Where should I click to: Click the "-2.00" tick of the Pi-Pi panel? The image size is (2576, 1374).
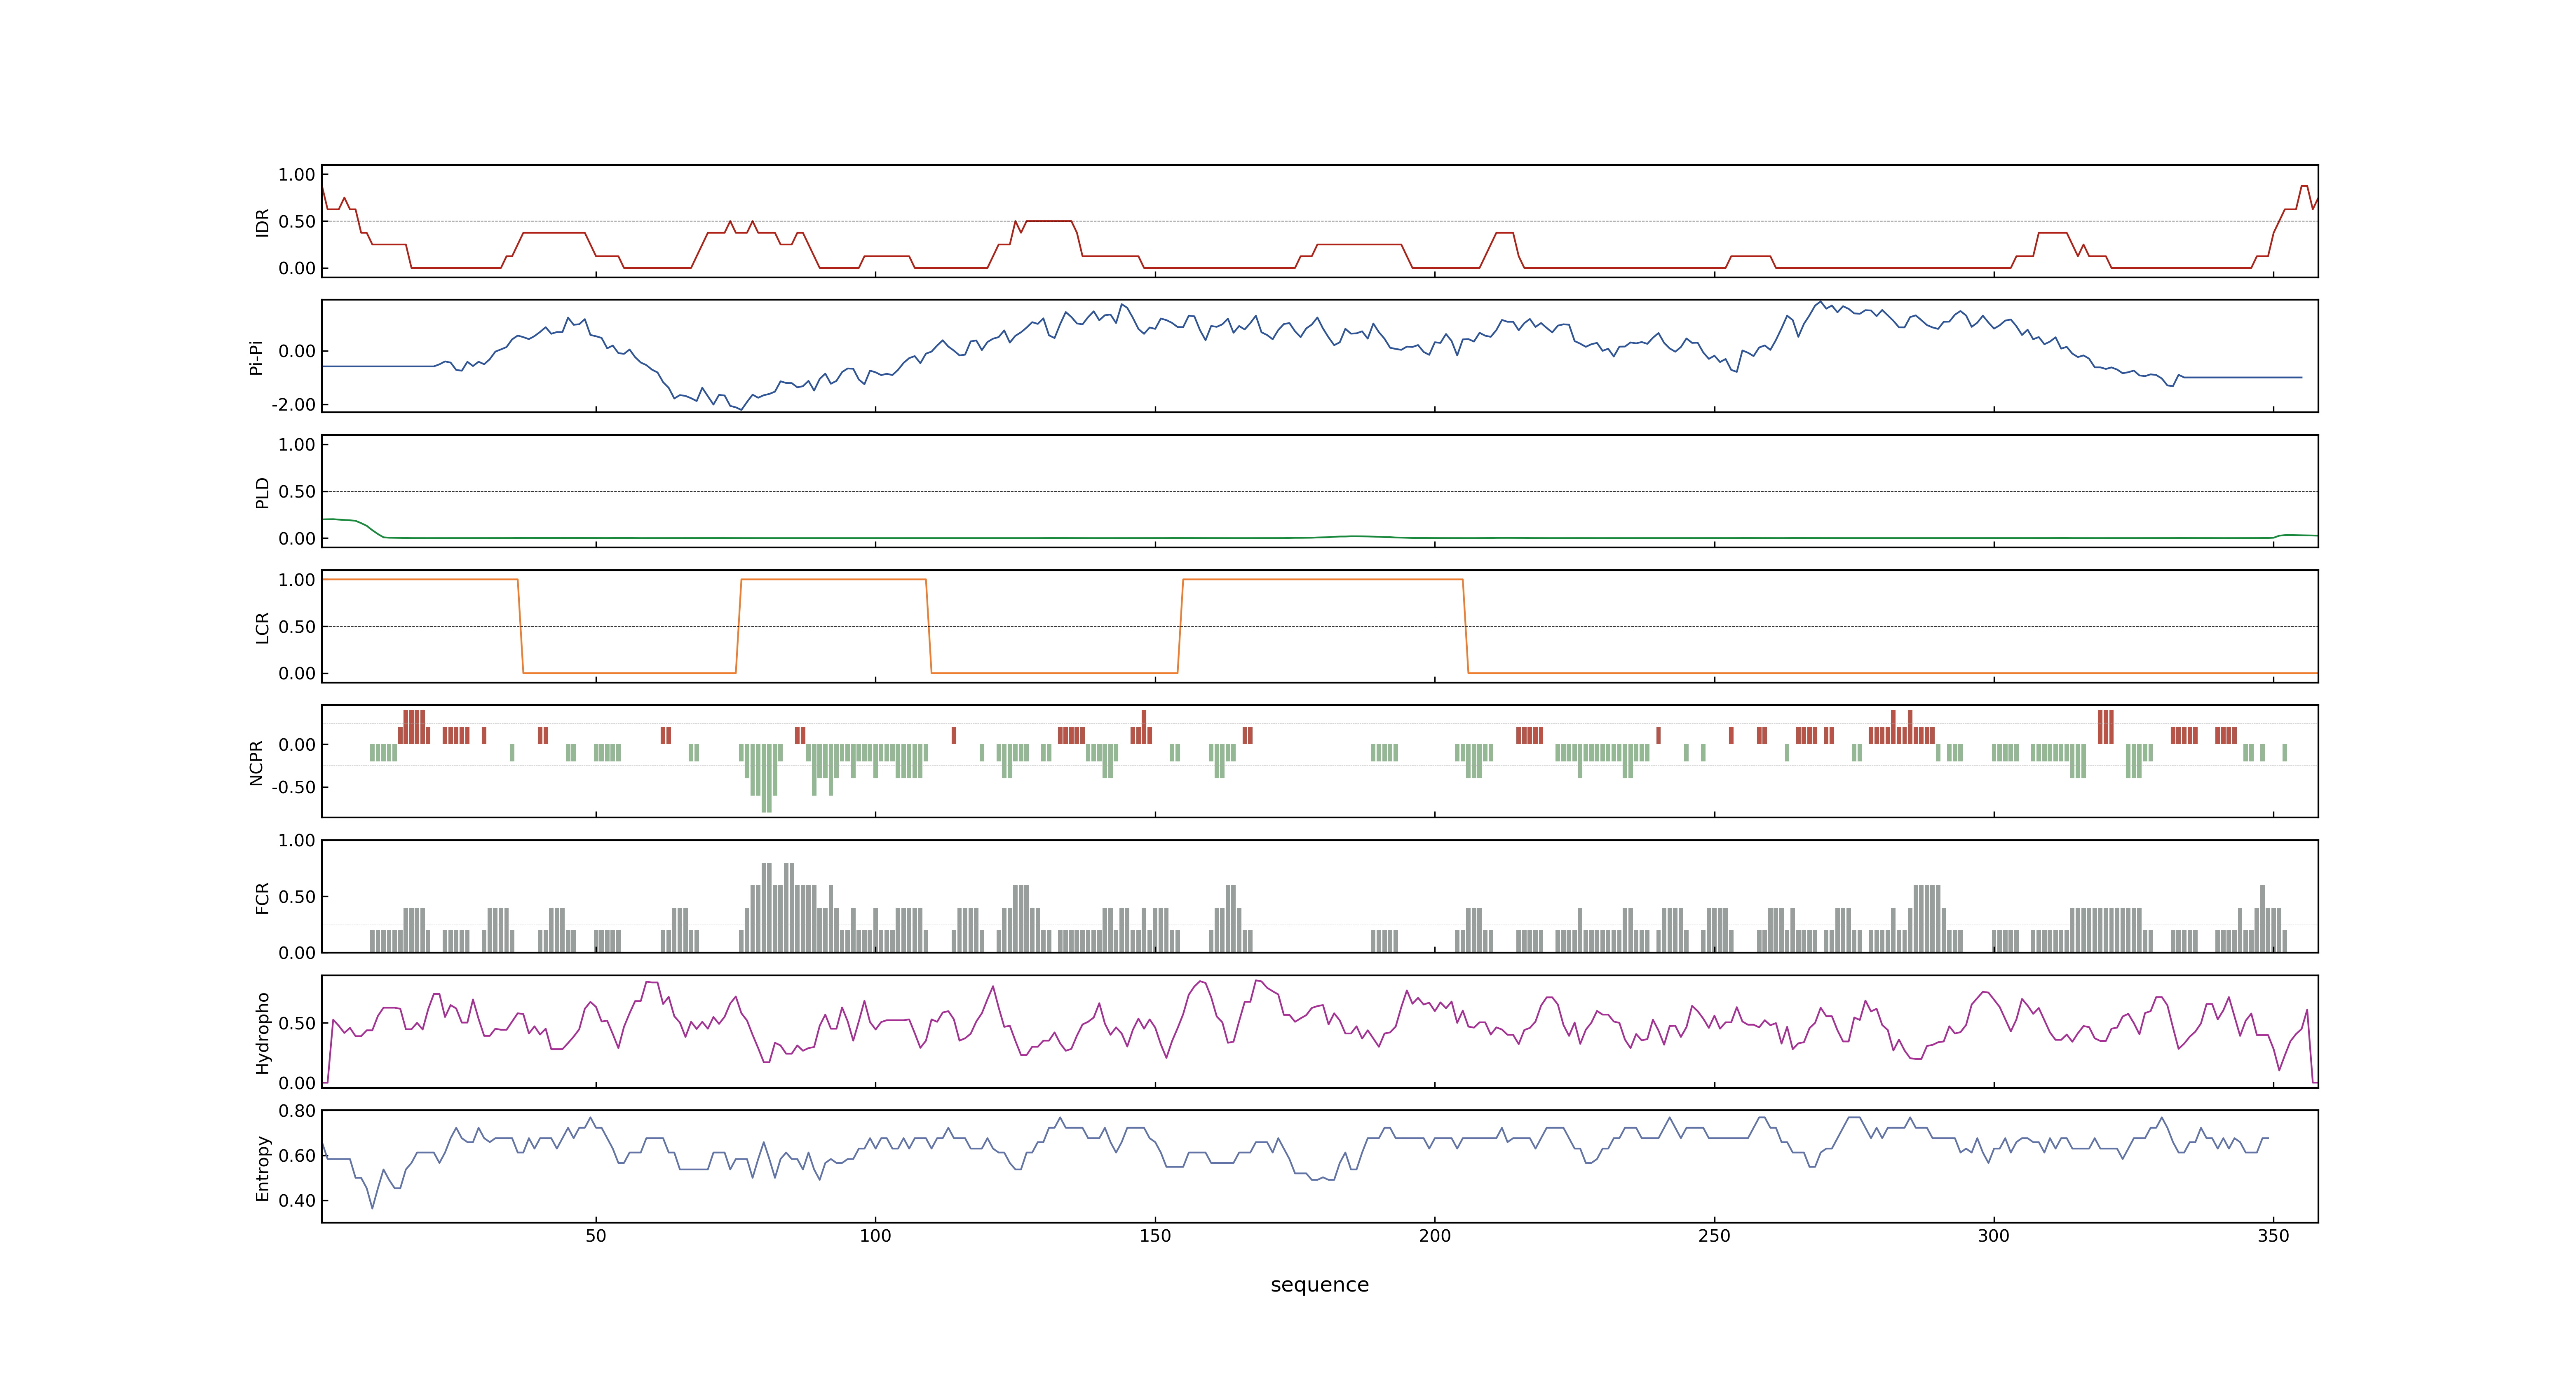tap(293, 405)
